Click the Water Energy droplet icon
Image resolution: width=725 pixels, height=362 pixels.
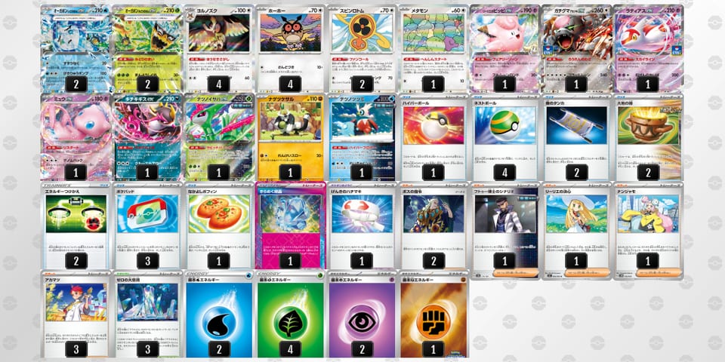219,321
